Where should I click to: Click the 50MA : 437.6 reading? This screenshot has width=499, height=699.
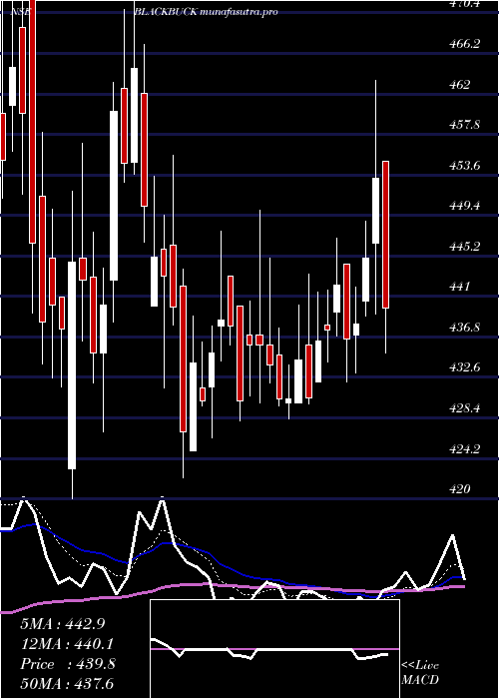(x=68, y=684)
